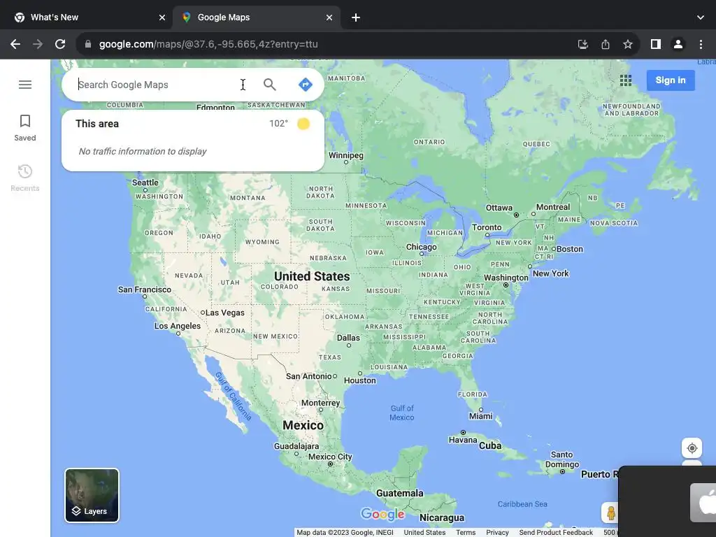
Task: Click the Miami label on map
Action: tap(481, 416)
